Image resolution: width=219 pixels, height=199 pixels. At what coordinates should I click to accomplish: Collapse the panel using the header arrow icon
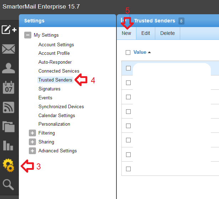click(124, 21)
